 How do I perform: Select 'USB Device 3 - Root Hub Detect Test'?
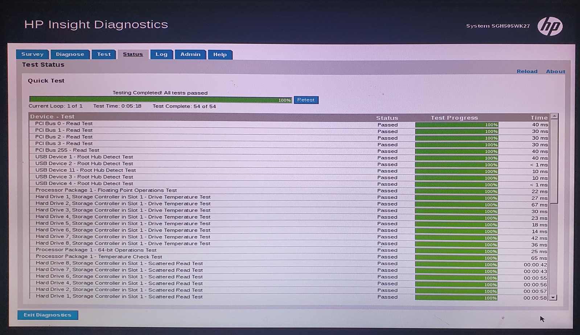(289, 177)
